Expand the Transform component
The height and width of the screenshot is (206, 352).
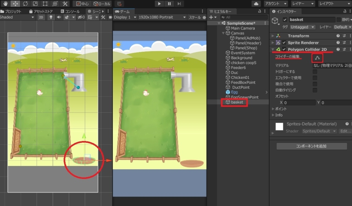click(273, 36)
